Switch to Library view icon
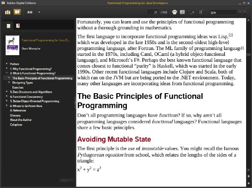This screenshot has width=252, height=188. point(8,12)
